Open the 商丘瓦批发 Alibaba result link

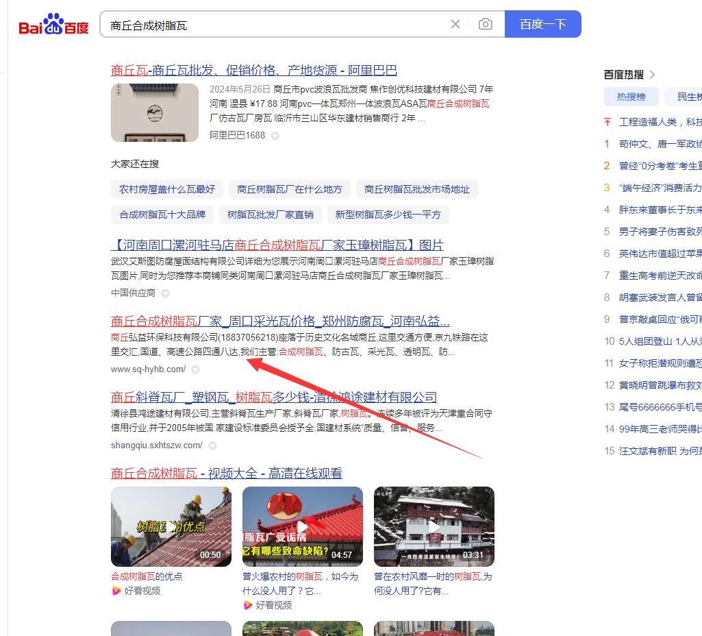pyautogui.click(x=254, y=70)
